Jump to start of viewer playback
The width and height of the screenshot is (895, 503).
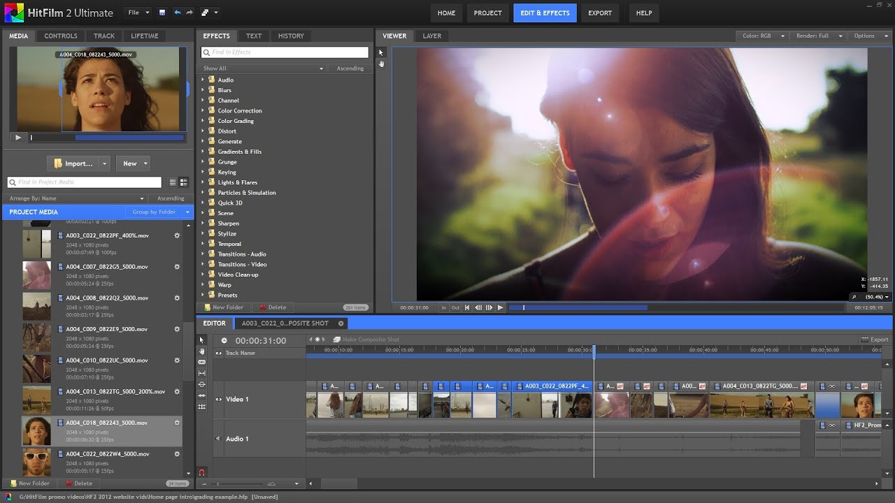[467, 307]
